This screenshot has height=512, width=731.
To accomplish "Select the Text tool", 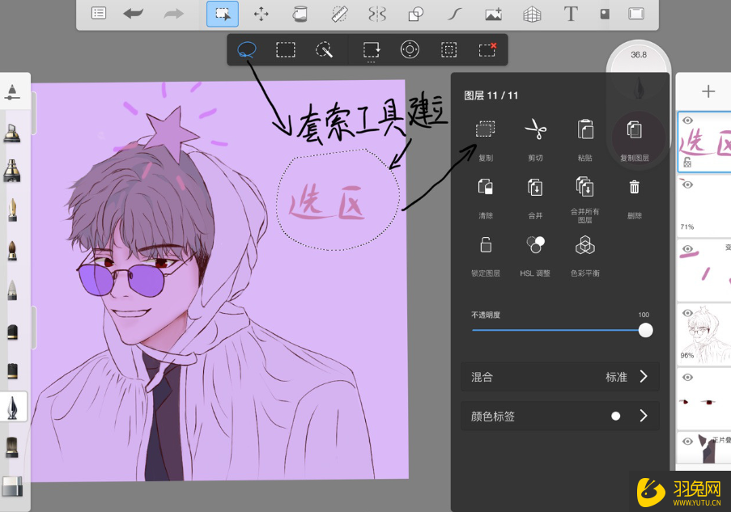I will coord(571,13).
